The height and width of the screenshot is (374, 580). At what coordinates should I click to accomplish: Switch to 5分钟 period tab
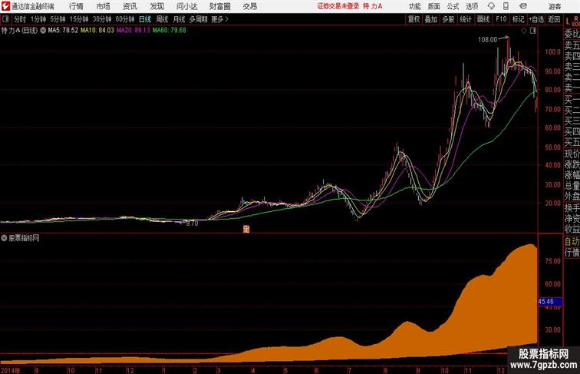[58, 19]
